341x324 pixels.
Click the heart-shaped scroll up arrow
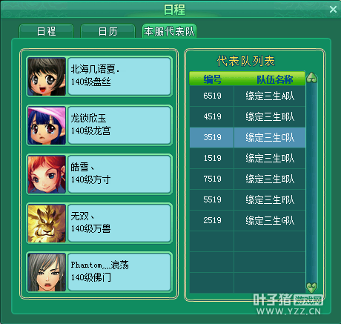point(311,78)
